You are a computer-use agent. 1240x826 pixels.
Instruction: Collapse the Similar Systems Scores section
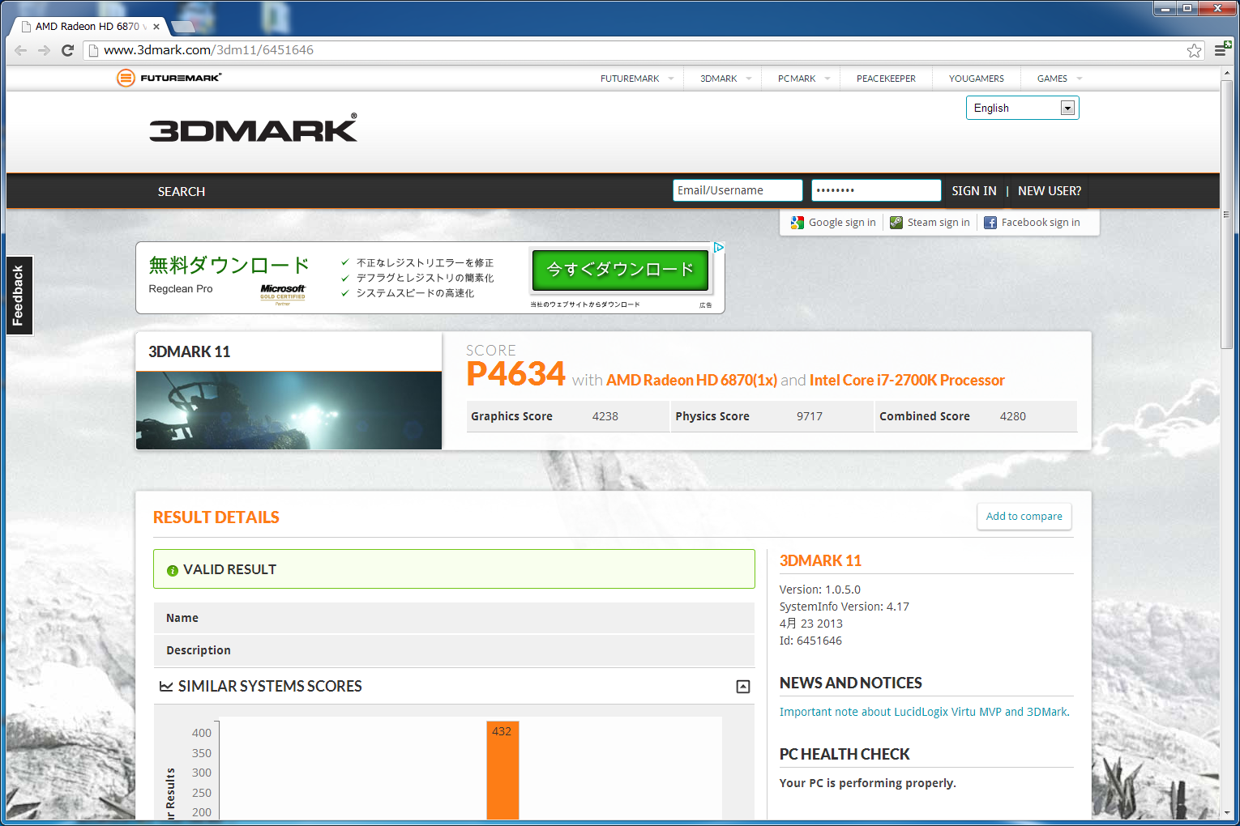coord(743,687)
